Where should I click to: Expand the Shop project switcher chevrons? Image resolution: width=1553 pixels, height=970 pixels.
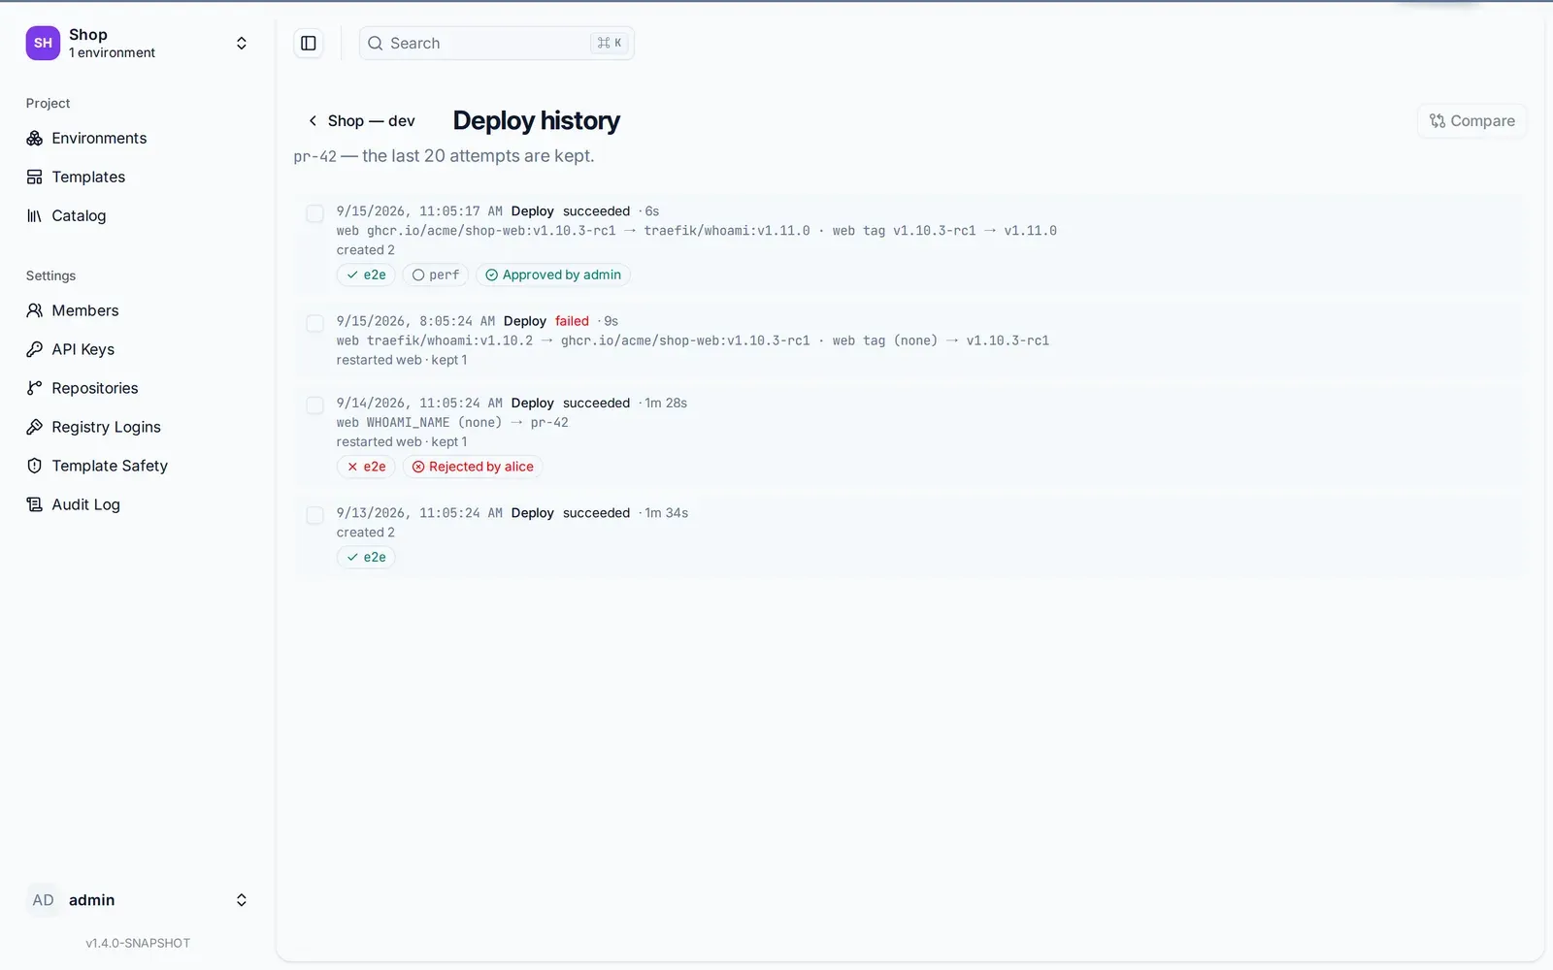coord(242,44)
